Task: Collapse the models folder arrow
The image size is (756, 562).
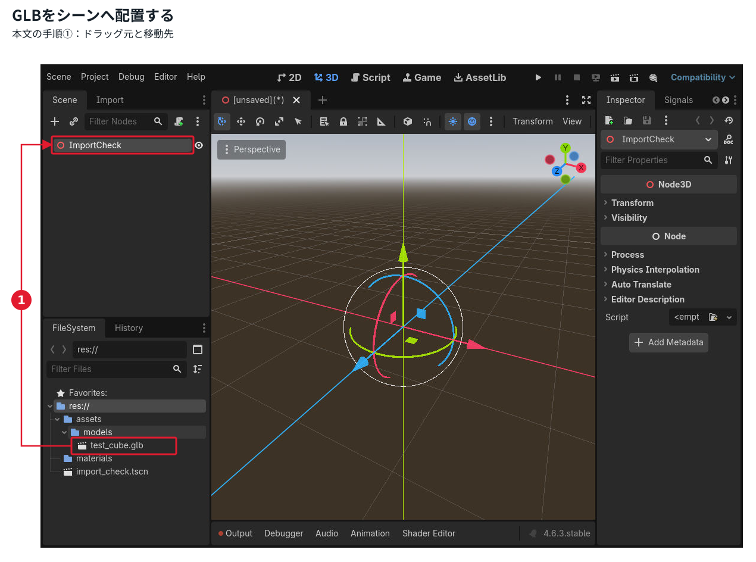Action: [x=64, y=432]
